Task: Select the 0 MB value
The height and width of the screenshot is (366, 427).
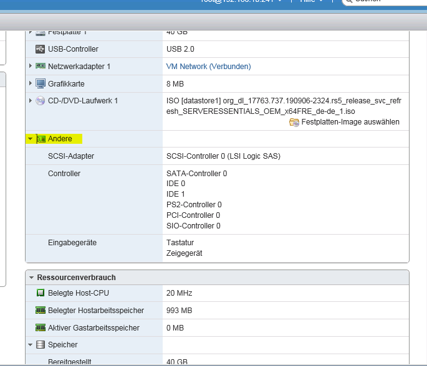Action: [175, 327]
